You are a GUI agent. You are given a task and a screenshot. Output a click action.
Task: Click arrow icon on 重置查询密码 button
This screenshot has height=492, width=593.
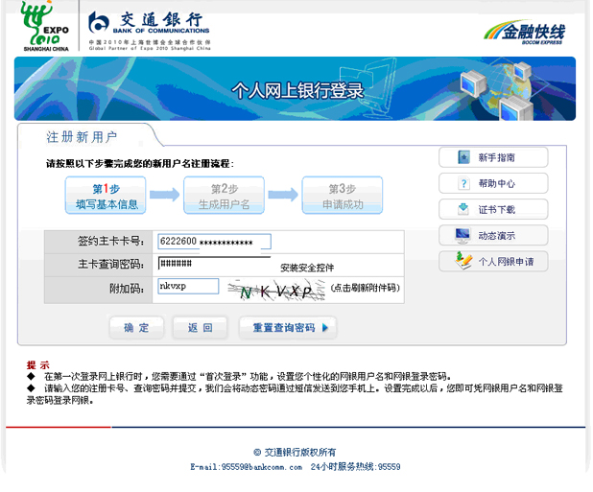tap(325, 328)
